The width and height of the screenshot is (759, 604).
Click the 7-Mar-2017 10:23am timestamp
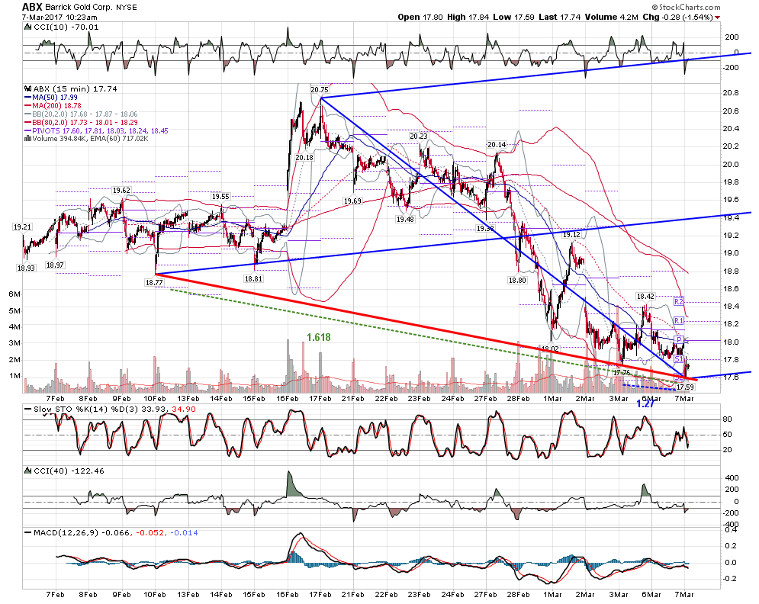click(x=59, y=18)
